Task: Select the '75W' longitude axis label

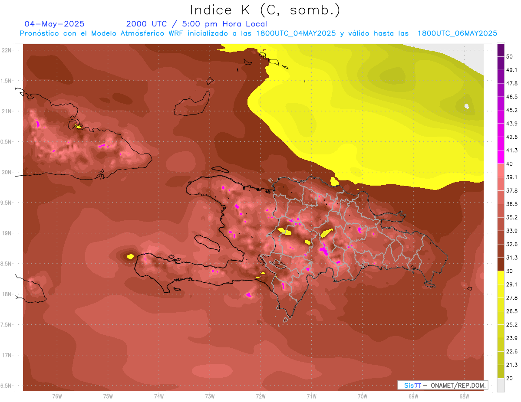Action: [108, 397]
